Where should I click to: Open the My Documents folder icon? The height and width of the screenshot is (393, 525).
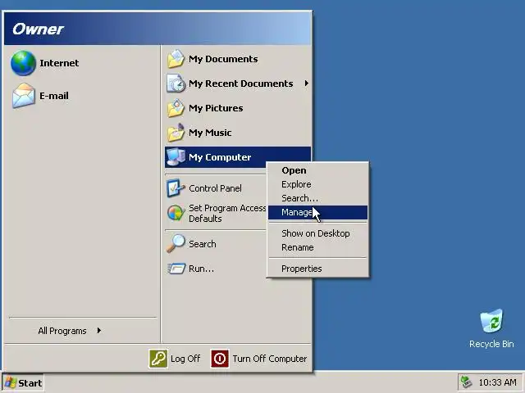click(176, 59)
